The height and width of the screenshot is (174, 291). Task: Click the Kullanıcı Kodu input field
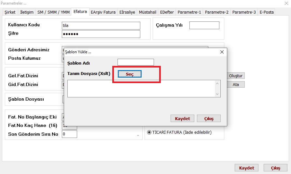[101, 25]
